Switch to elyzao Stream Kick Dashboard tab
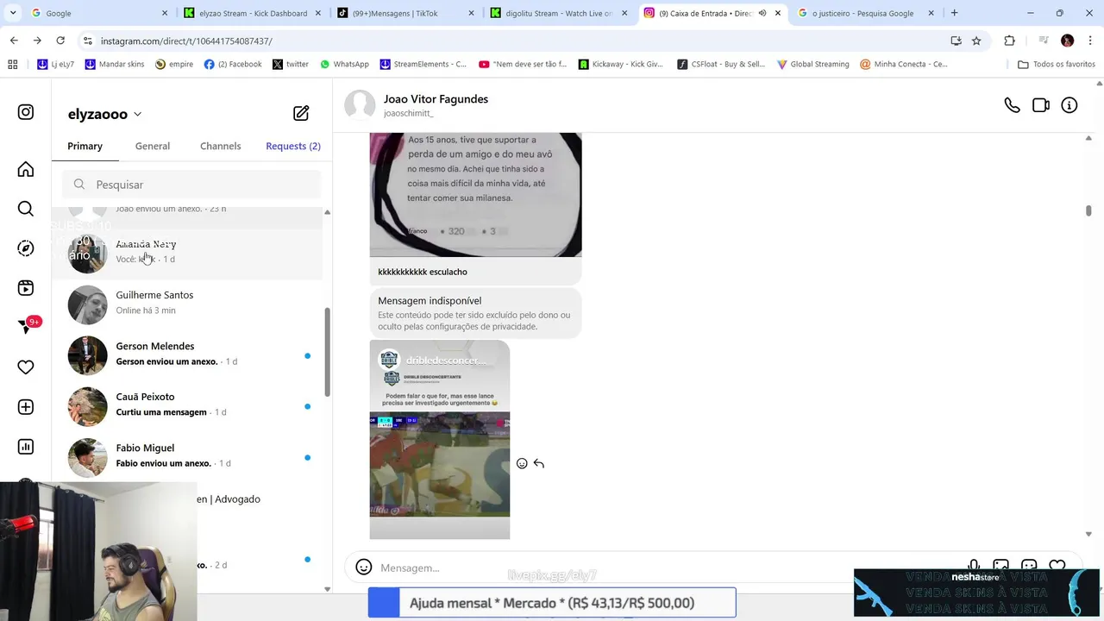The height and width of the screenshot is (621, 1104). (252, 13)
